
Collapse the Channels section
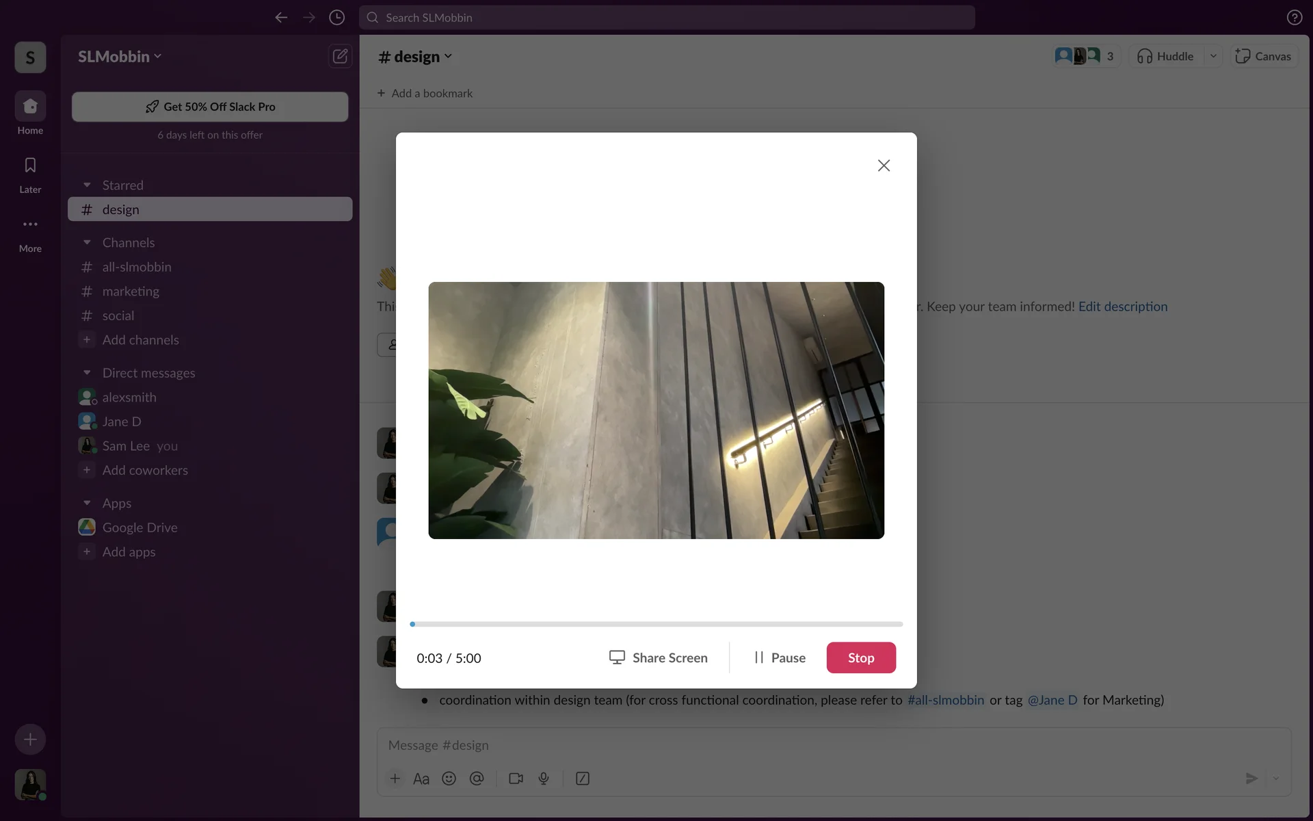tap(87, 243)
